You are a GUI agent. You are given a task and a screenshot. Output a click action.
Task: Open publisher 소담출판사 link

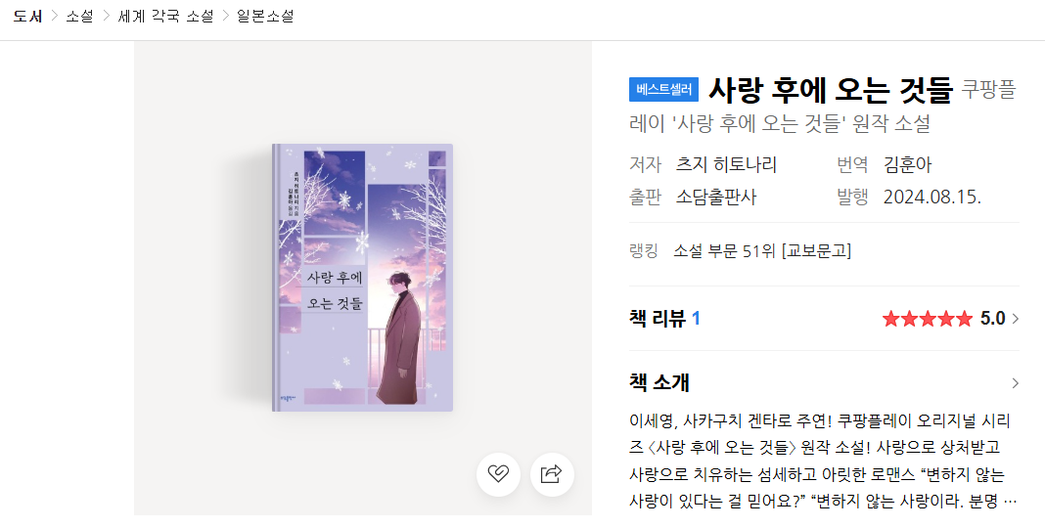(x=716, y=198)
